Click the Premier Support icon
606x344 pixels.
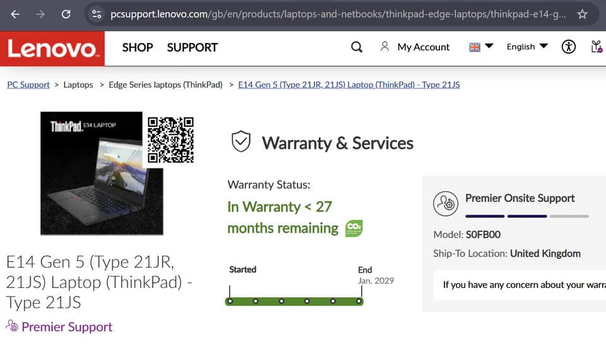[12, 326]
